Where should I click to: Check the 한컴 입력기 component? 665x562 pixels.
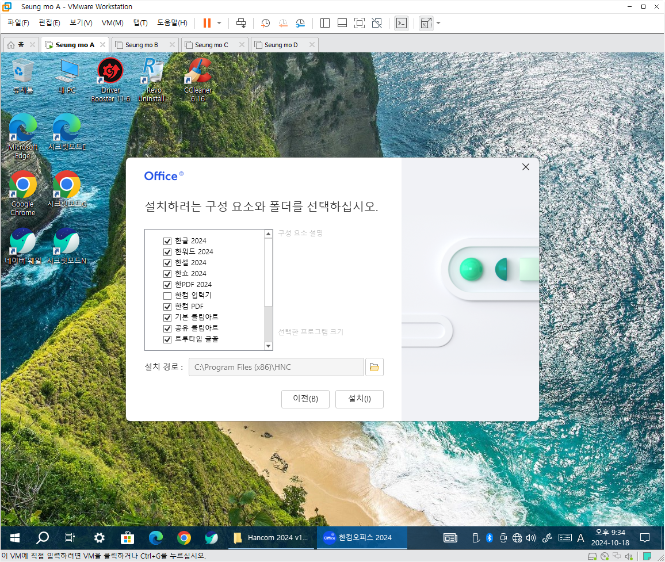coord(167,296)
